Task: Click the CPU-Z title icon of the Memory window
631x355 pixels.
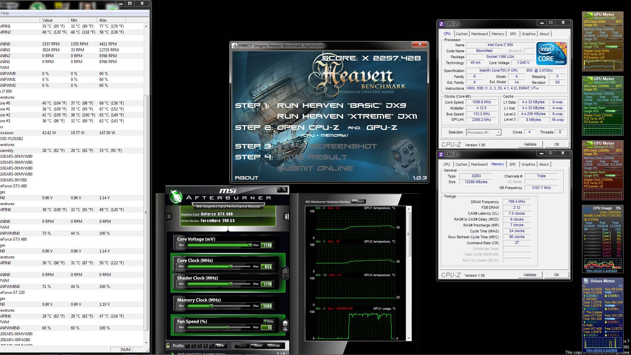Action: (441, 154)
